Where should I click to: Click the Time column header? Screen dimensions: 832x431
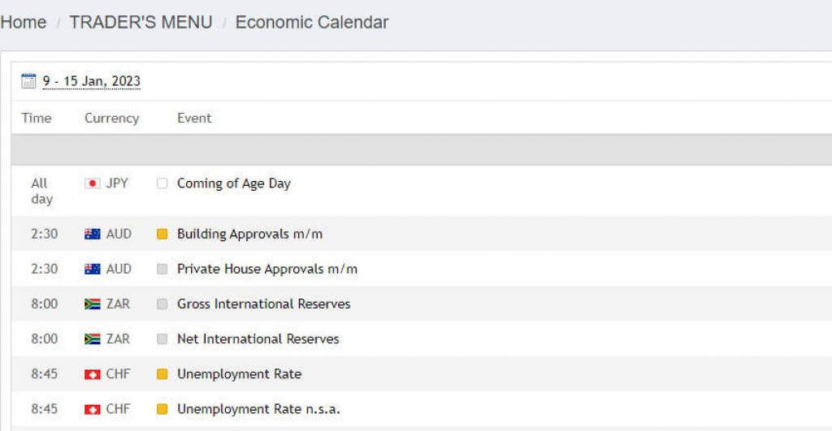point(36,118)
